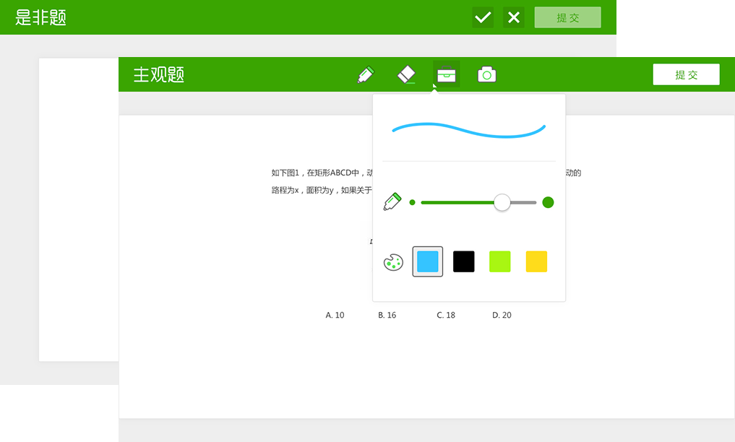Select the eraser tool
Viewport: 735px width, 442px height.
tap(407, 74)
